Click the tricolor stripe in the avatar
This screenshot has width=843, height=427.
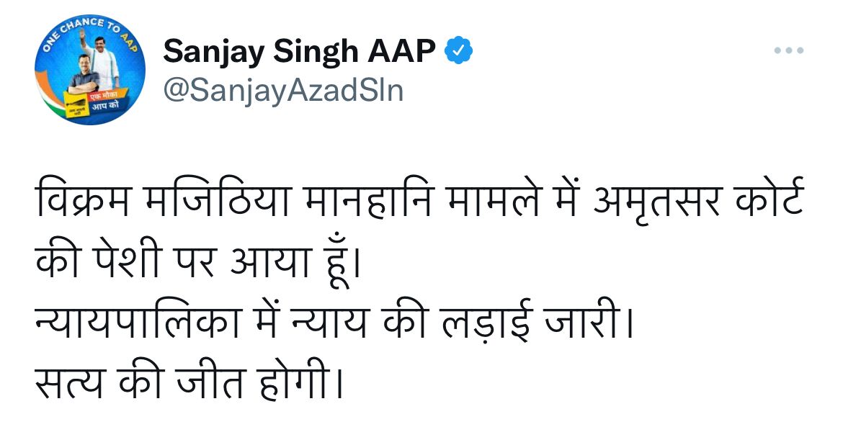pyautogui.click(x=50, y=94)
